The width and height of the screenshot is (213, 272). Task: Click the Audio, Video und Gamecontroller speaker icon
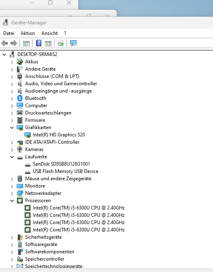(x=20, y=84)
